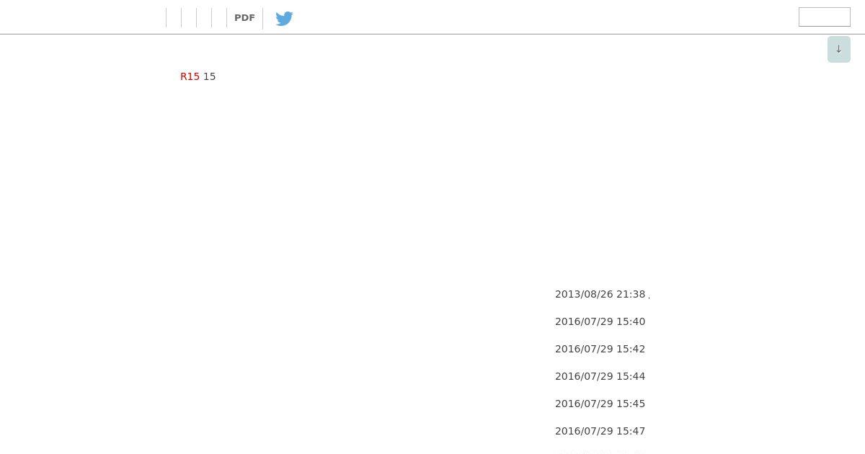This screenshot has height=454, width=865.
Task: Select the 2016/07/29 15:44 entry
Action: 600,376
